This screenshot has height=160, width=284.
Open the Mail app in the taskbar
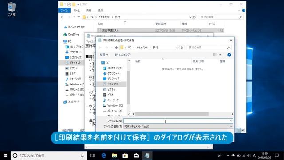[x=136, y=156]
